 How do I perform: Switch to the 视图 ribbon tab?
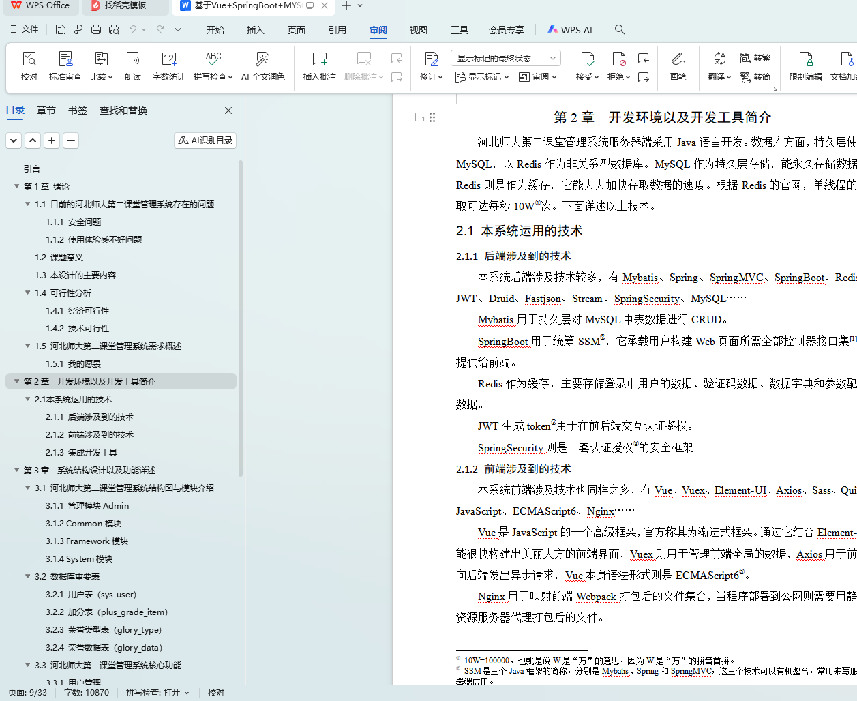(x=419, y=30)
